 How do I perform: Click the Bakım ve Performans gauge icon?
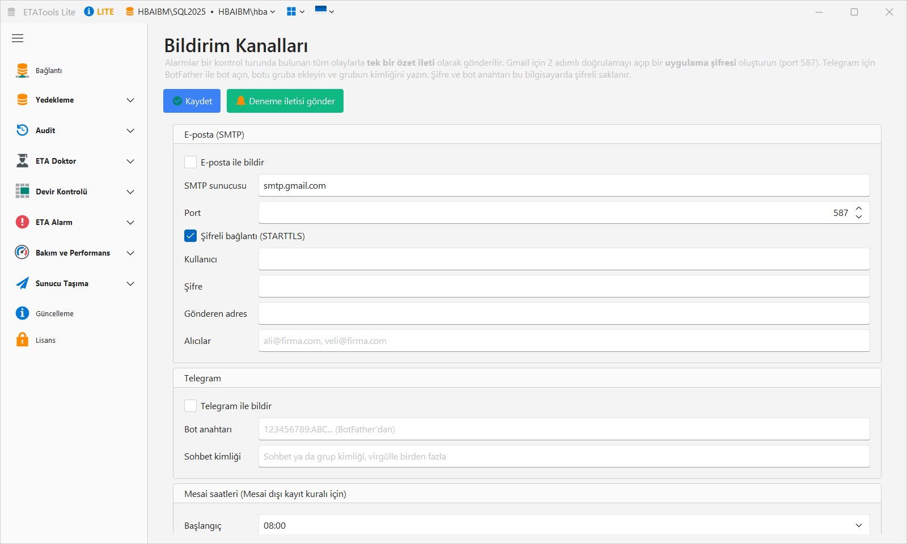[22, 253]
